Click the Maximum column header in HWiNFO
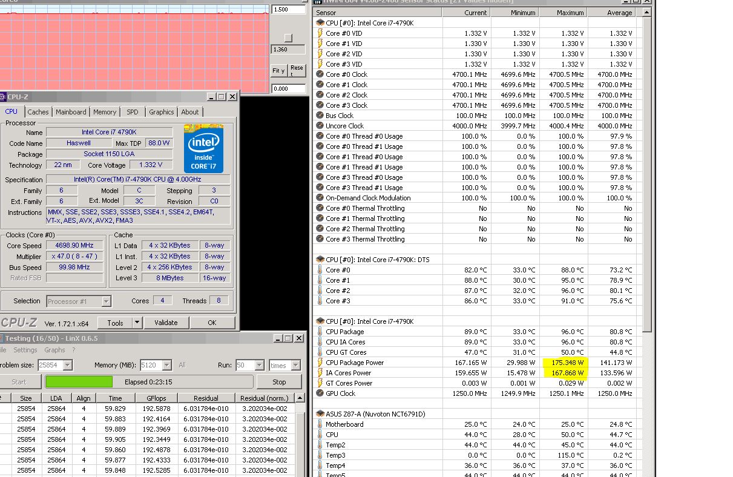Screen dimensions: 733x477 click(564, 13)
